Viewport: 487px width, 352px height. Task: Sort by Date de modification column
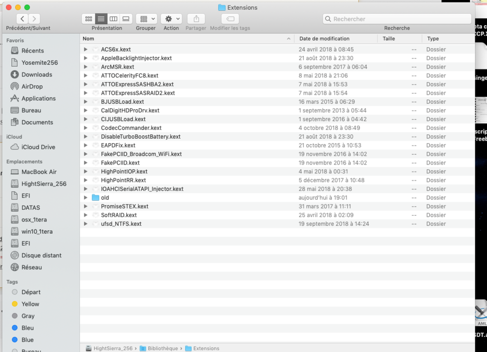pyautogui.click(x=324, y=38)
